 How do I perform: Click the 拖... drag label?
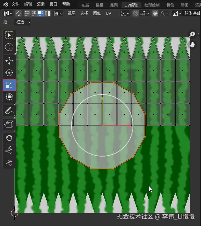7,22
